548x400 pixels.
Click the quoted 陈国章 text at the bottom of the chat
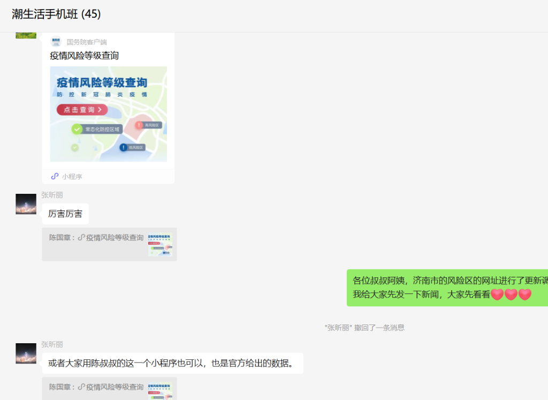96,387
